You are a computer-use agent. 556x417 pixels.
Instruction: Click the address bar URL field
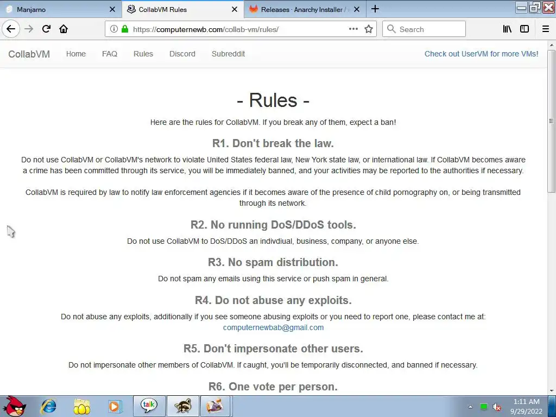point(241,29)
